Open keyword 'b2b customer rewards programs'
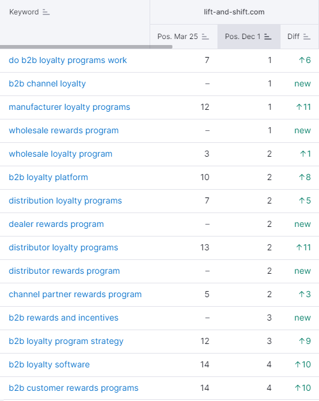Screen dimensions: 319x401 pyautogui.click(x=73, y=388)
